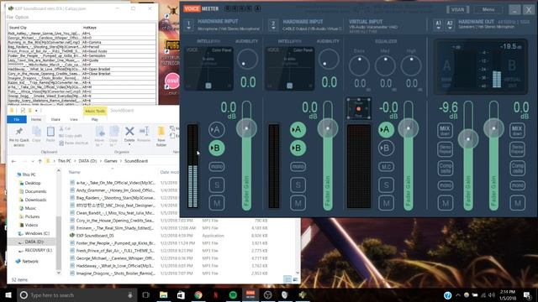Open Task View on the taskbar

coord(145,294)
